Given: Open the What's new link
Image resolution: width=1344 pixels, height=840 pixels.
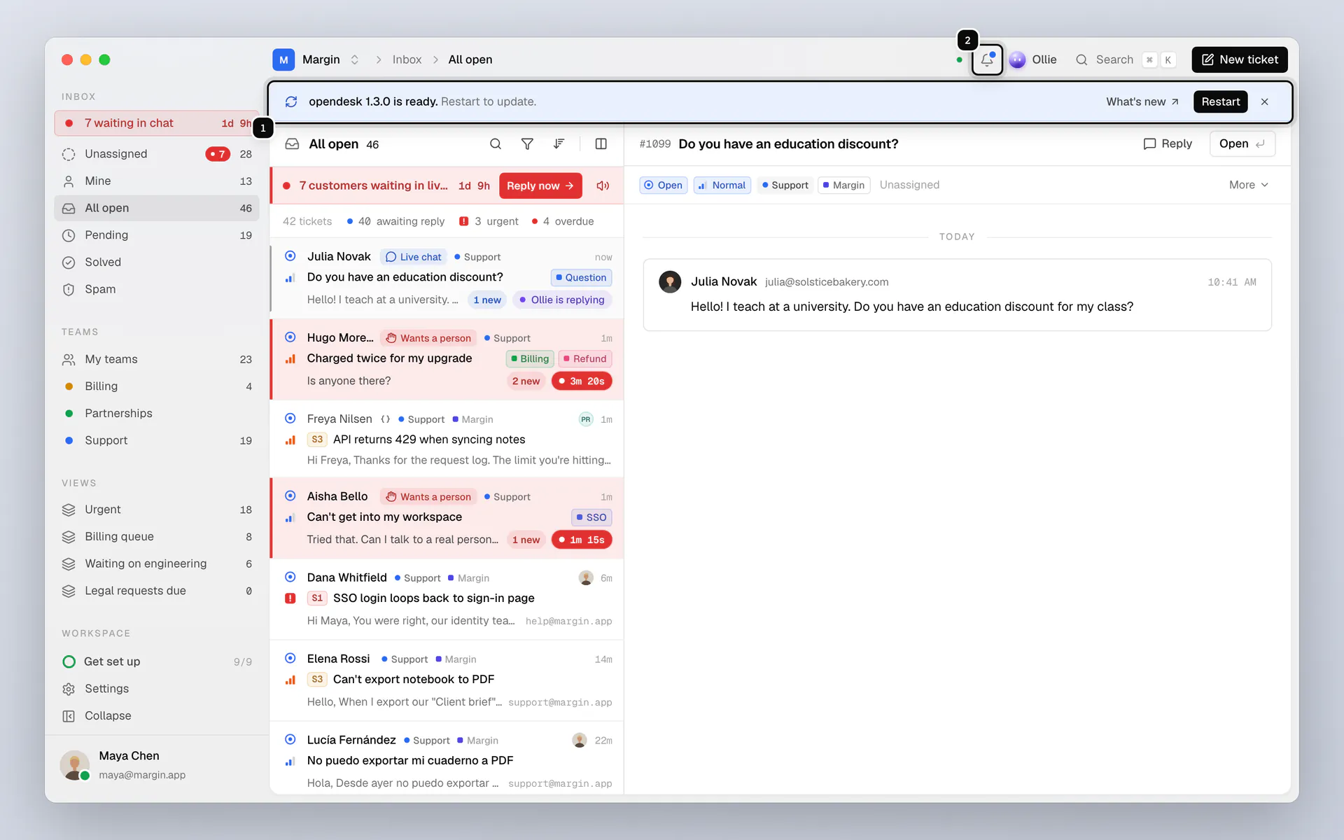Looking at the screenshot, I should point(1142,101).
